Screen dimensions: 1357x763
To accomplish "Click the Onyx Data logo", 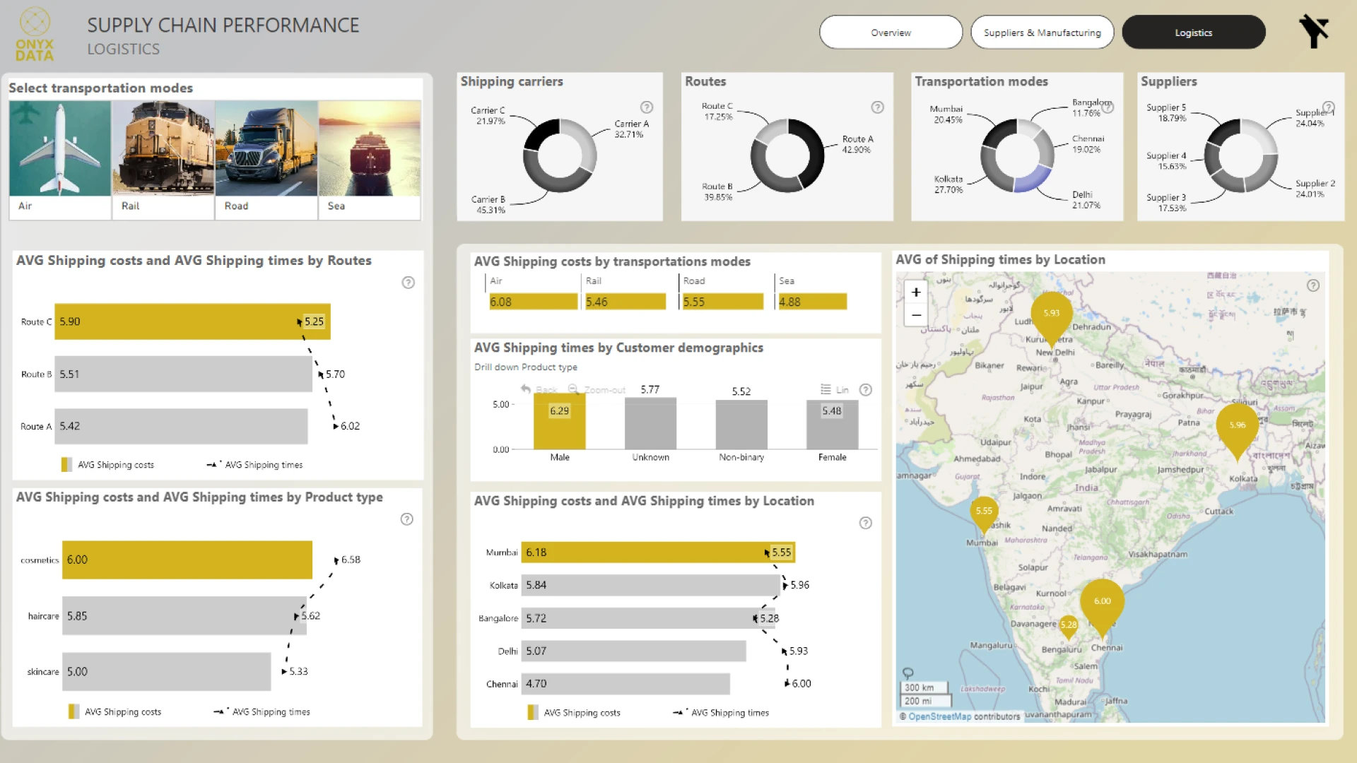I will 35,34.
